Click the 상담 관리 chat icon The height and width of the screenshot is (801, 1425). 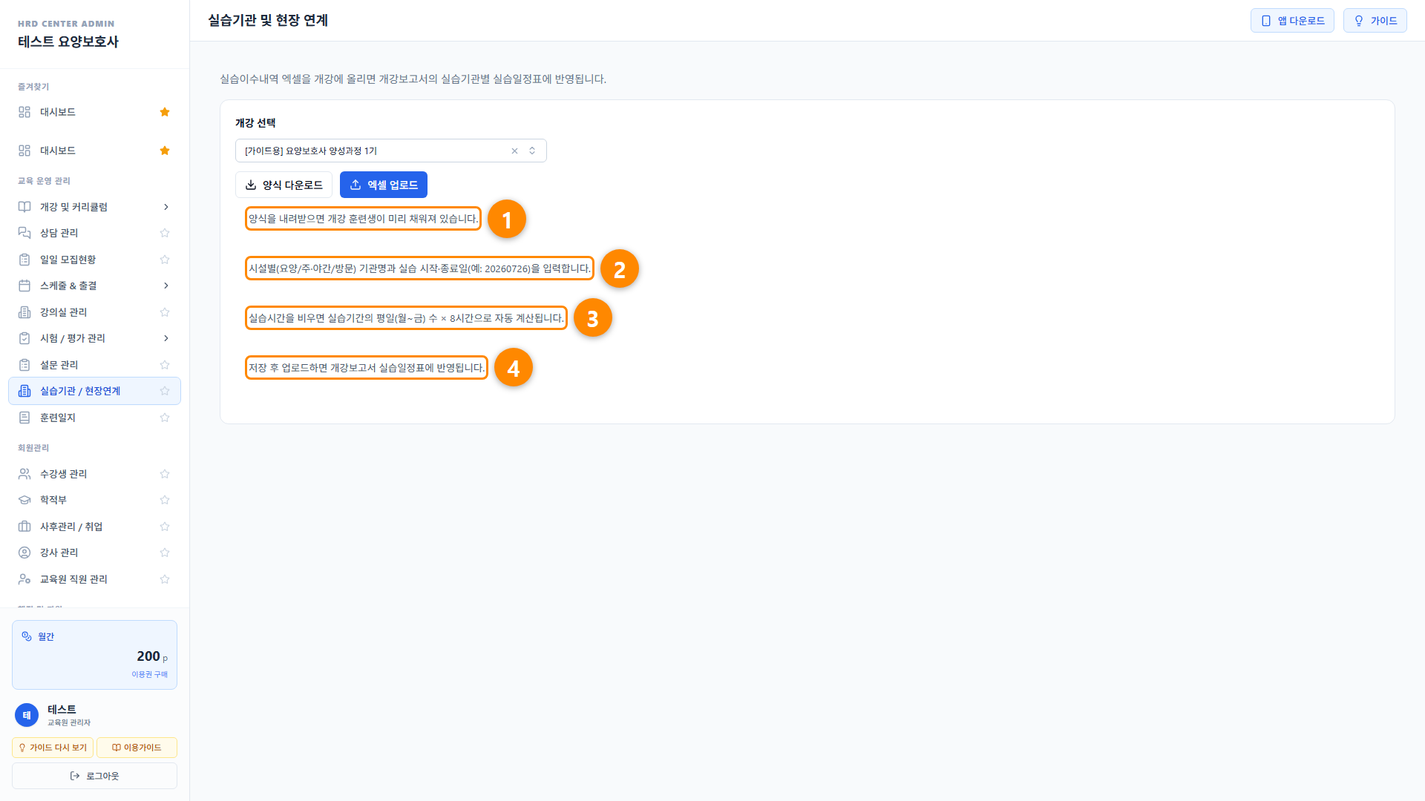click(x=24, y=233)
